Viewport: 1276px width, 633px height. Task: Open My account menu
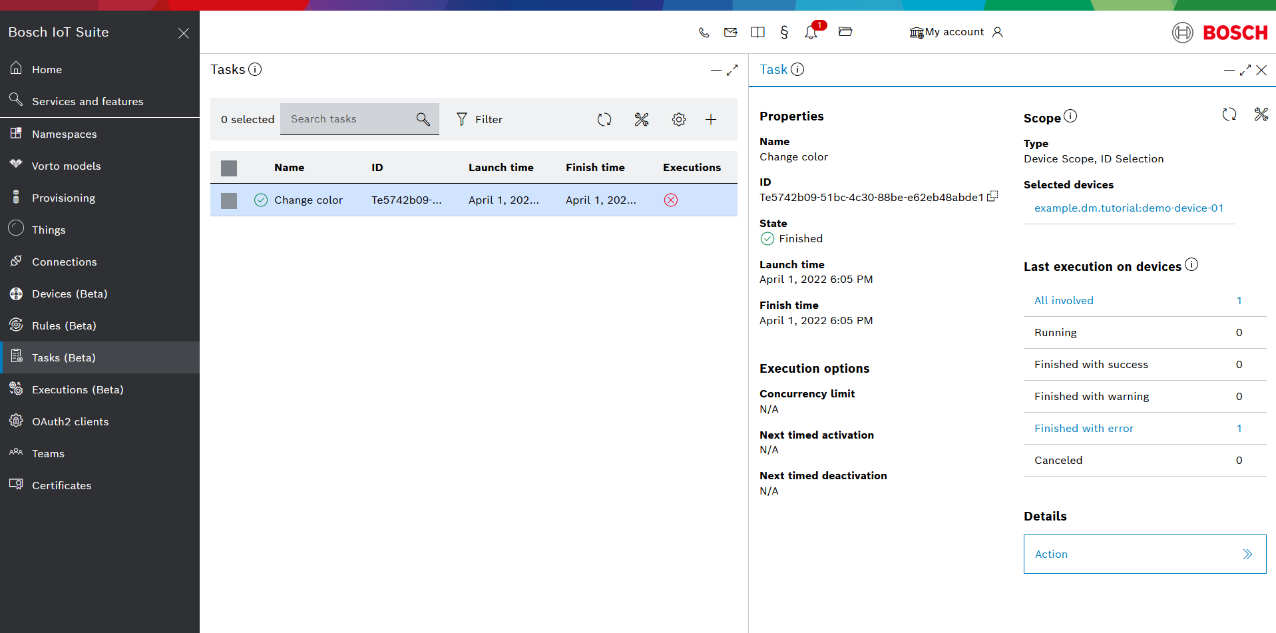click(947, 32)
